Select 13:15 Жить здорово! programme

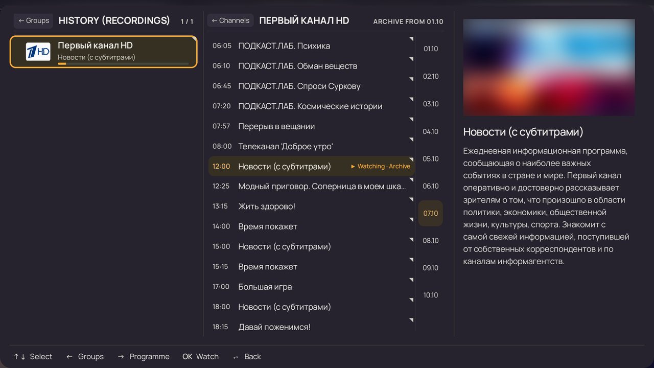[312, 206]
